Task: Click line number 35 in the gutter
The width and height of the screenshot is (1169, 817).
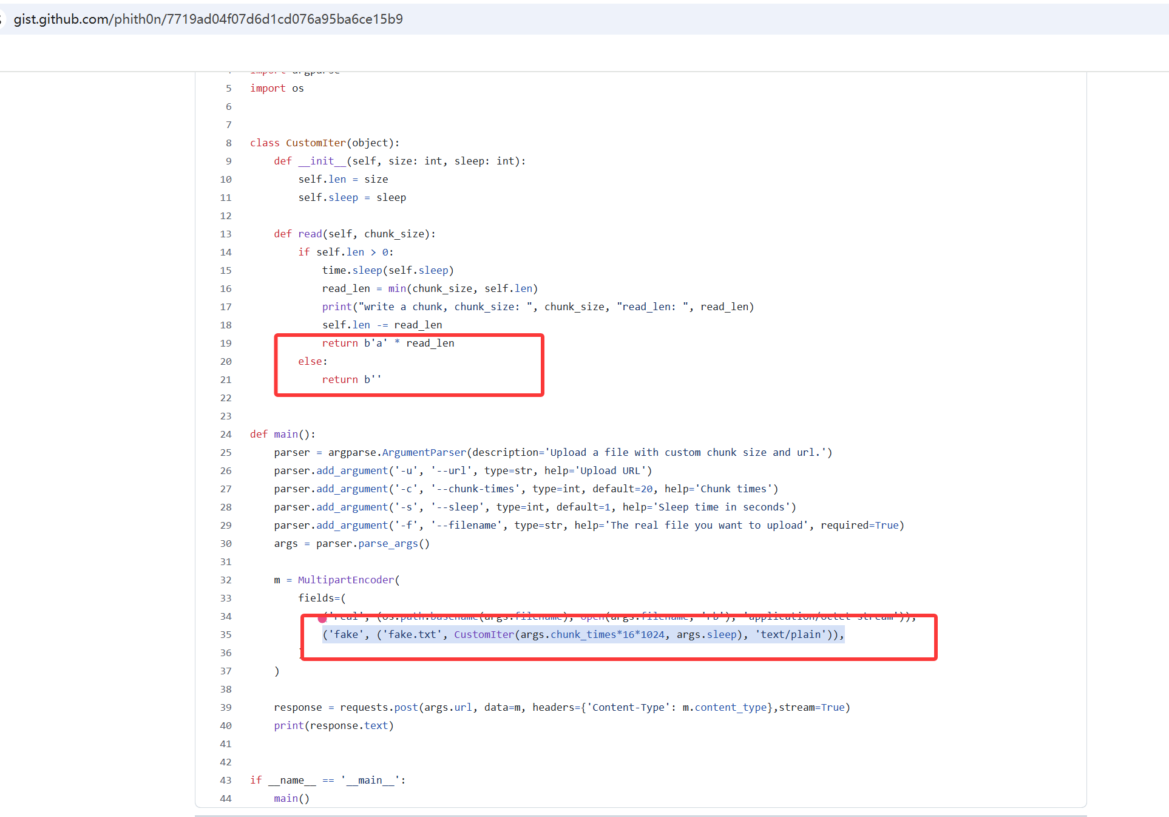Action: (226, 634)
